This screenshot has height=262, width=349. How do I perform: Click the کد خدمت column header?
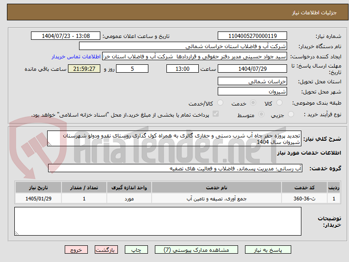point(304,187)
